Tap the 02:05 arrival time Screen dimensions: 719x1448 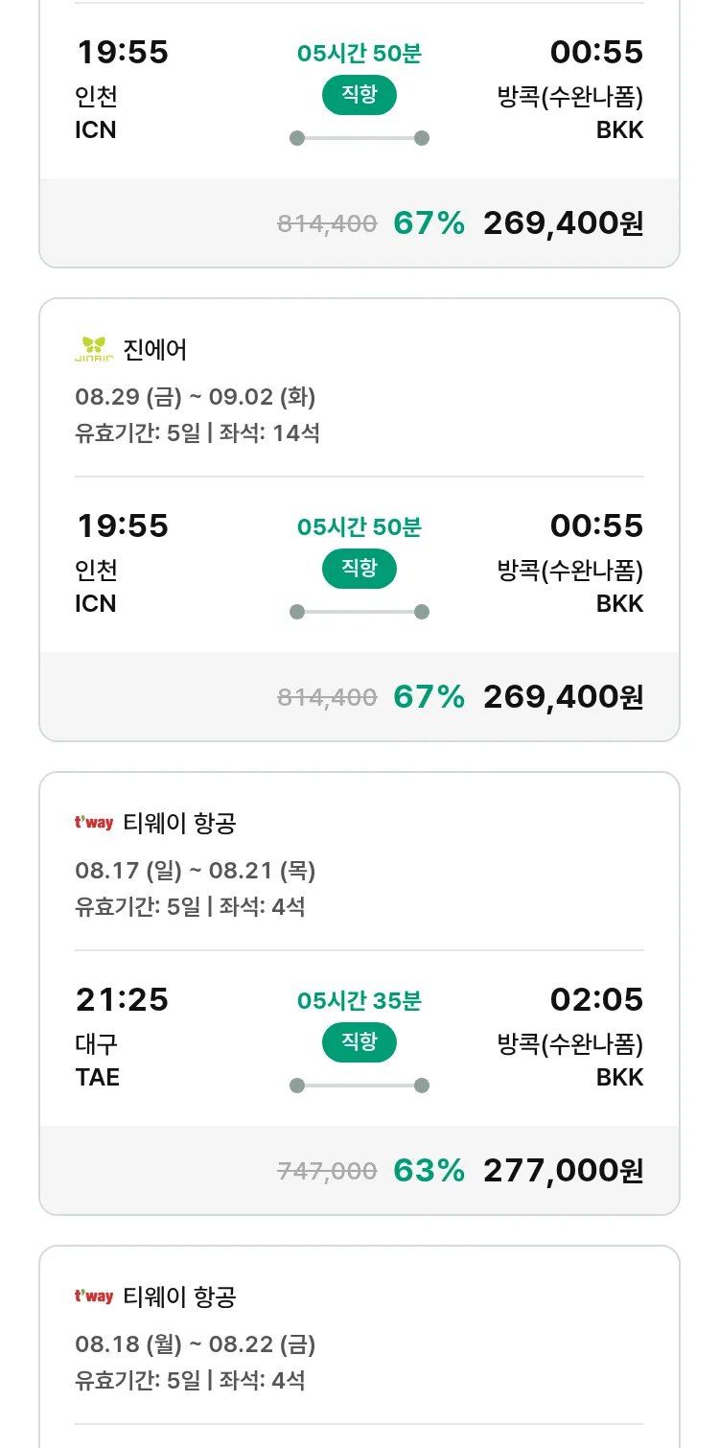click(x=596, y=999)
